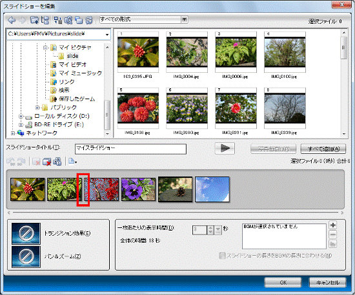
Task: Click the folder tree vertical scrollbar
Action: (x=107, y=90)
